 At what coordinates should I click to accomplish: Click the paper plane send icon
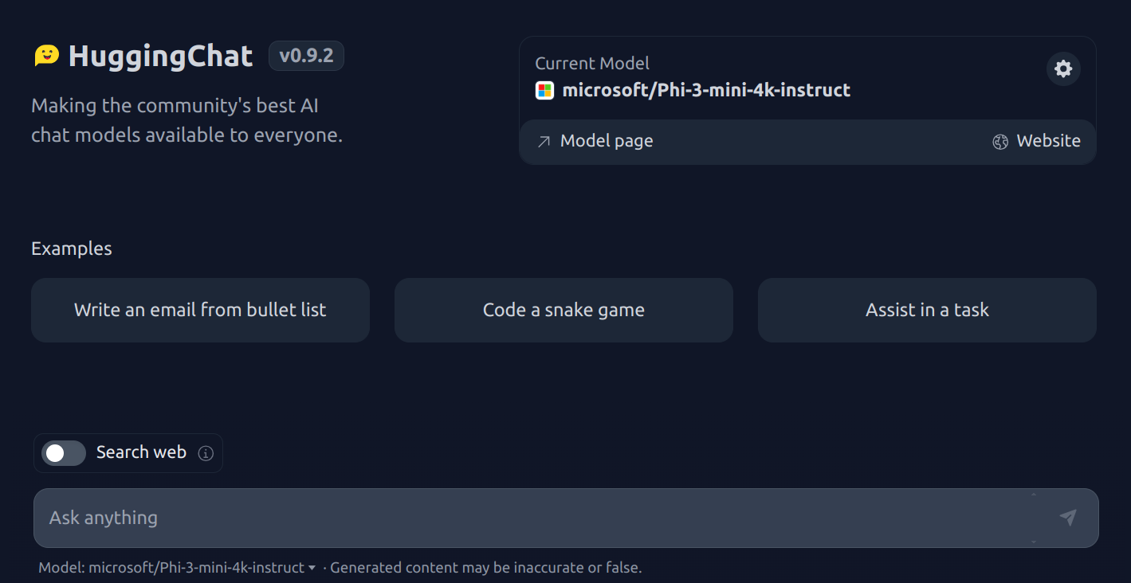(x=1068, y=518)
